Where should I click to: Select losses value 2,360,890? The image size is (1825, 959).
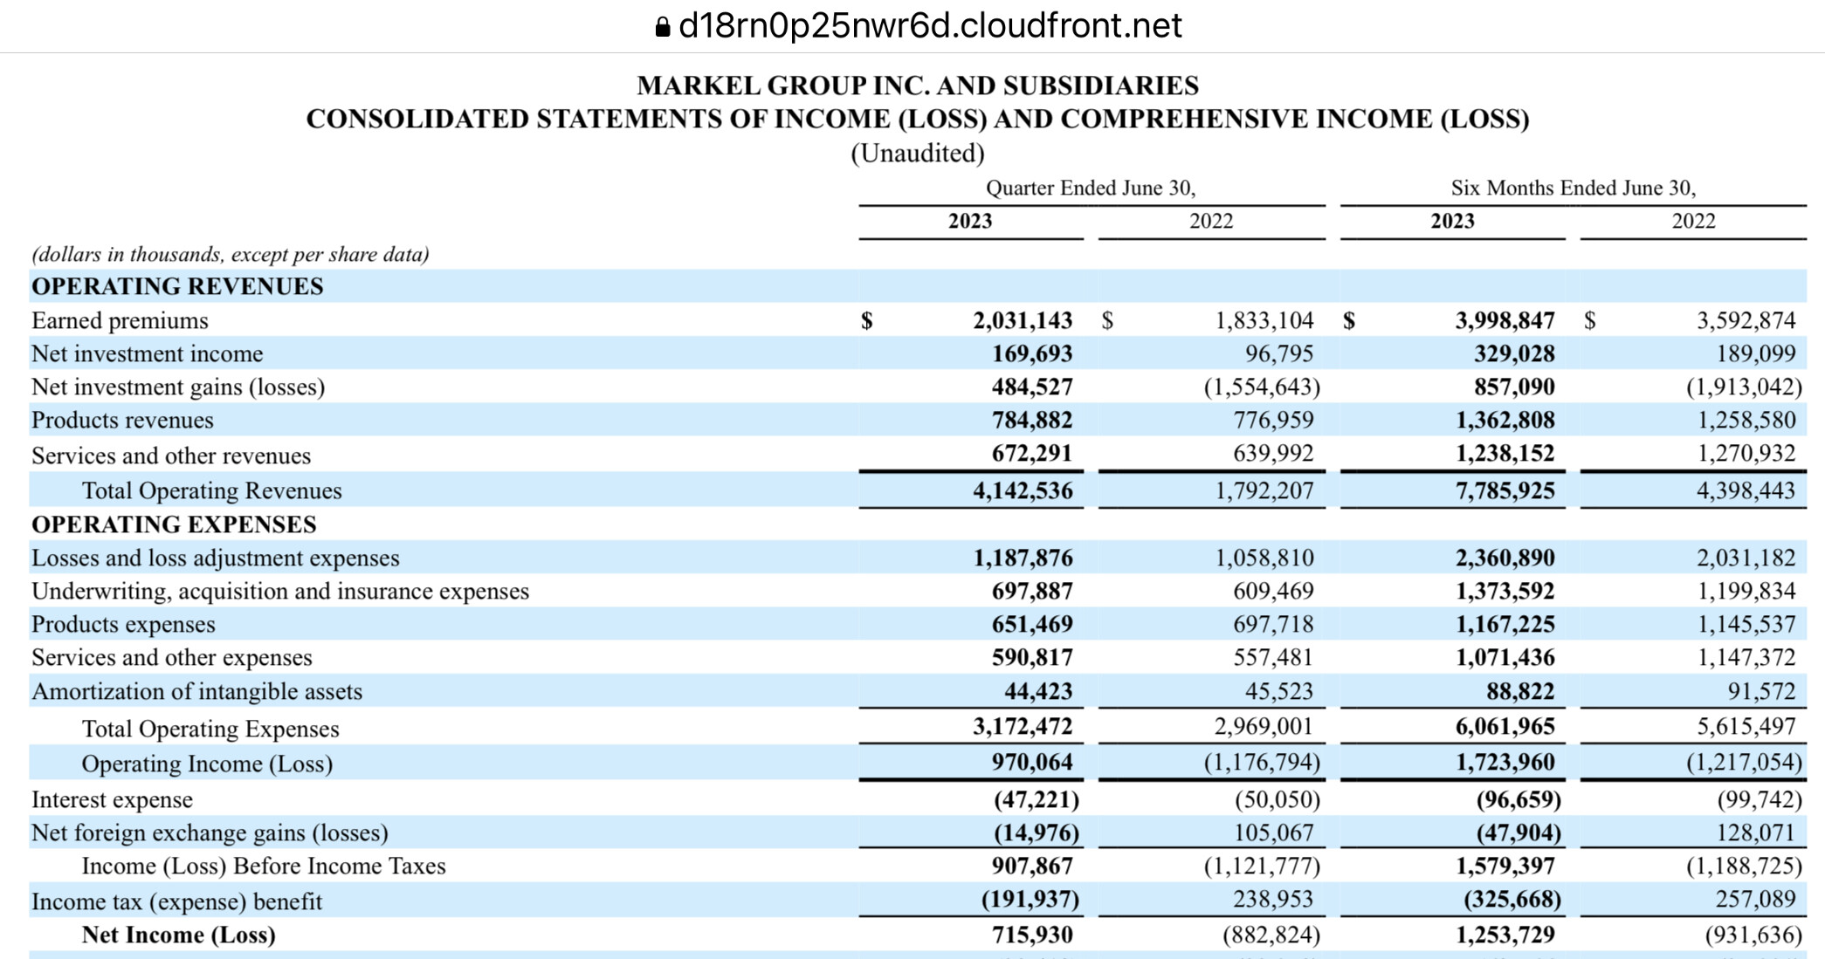pyautogui.click(x=1505, y=558)
